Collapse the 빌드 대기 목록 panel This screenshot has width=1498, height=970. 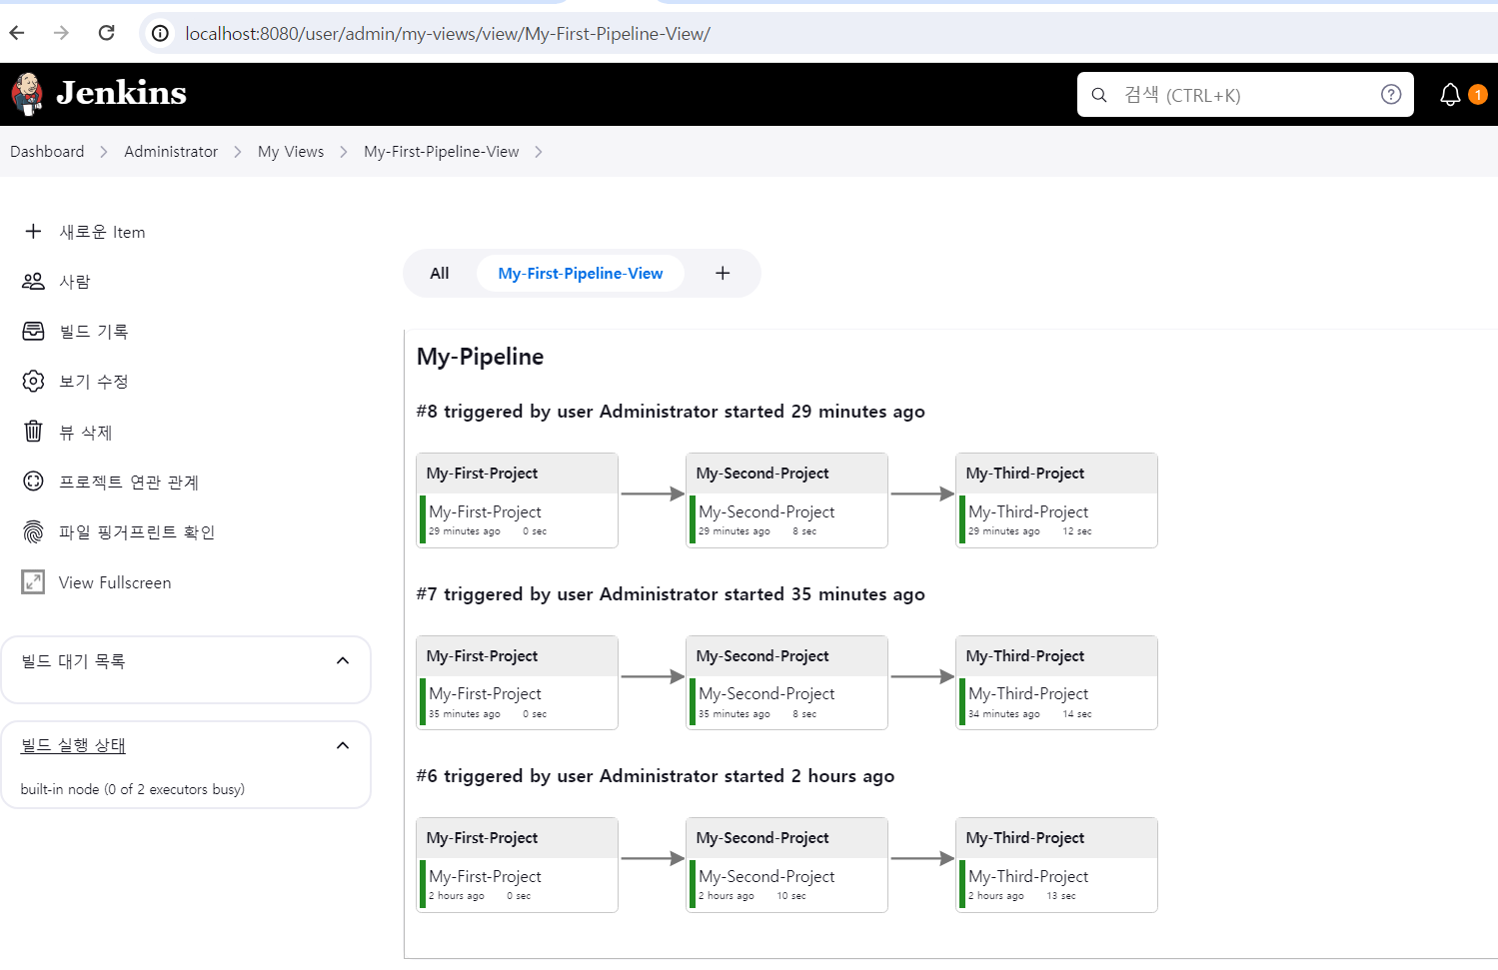click(343, 659)
